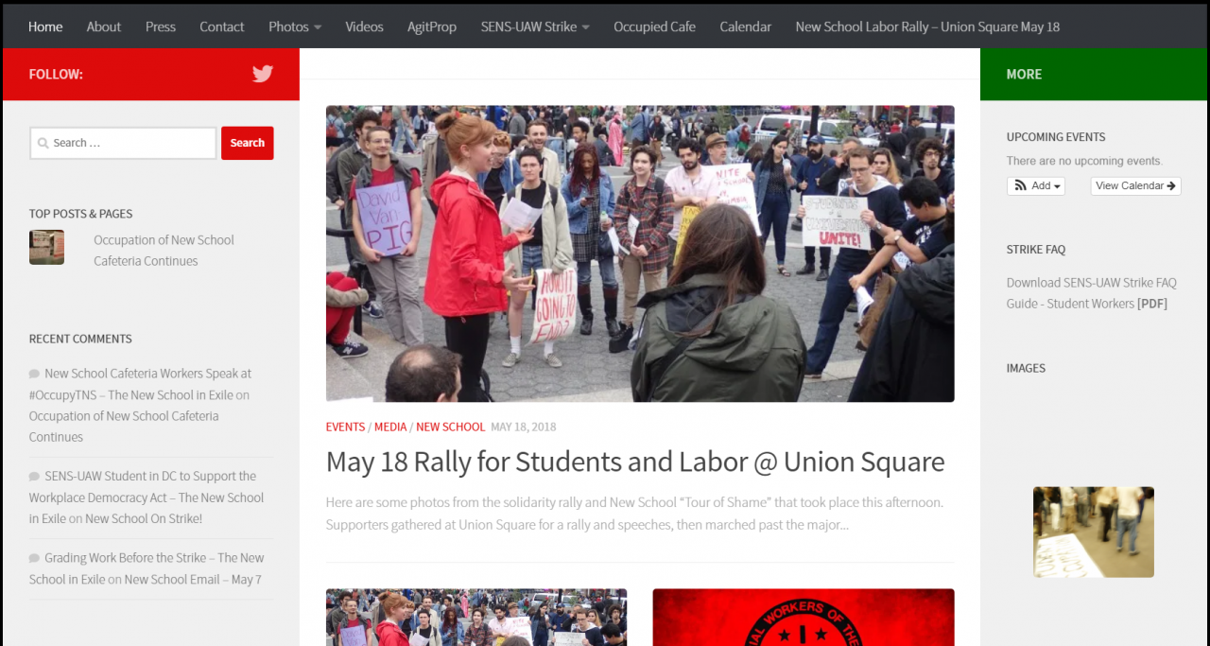The width and height of the screenshot is (1210, 646).
Task: Open the Occupied Cafe menu item
Action: coord(654,26)
